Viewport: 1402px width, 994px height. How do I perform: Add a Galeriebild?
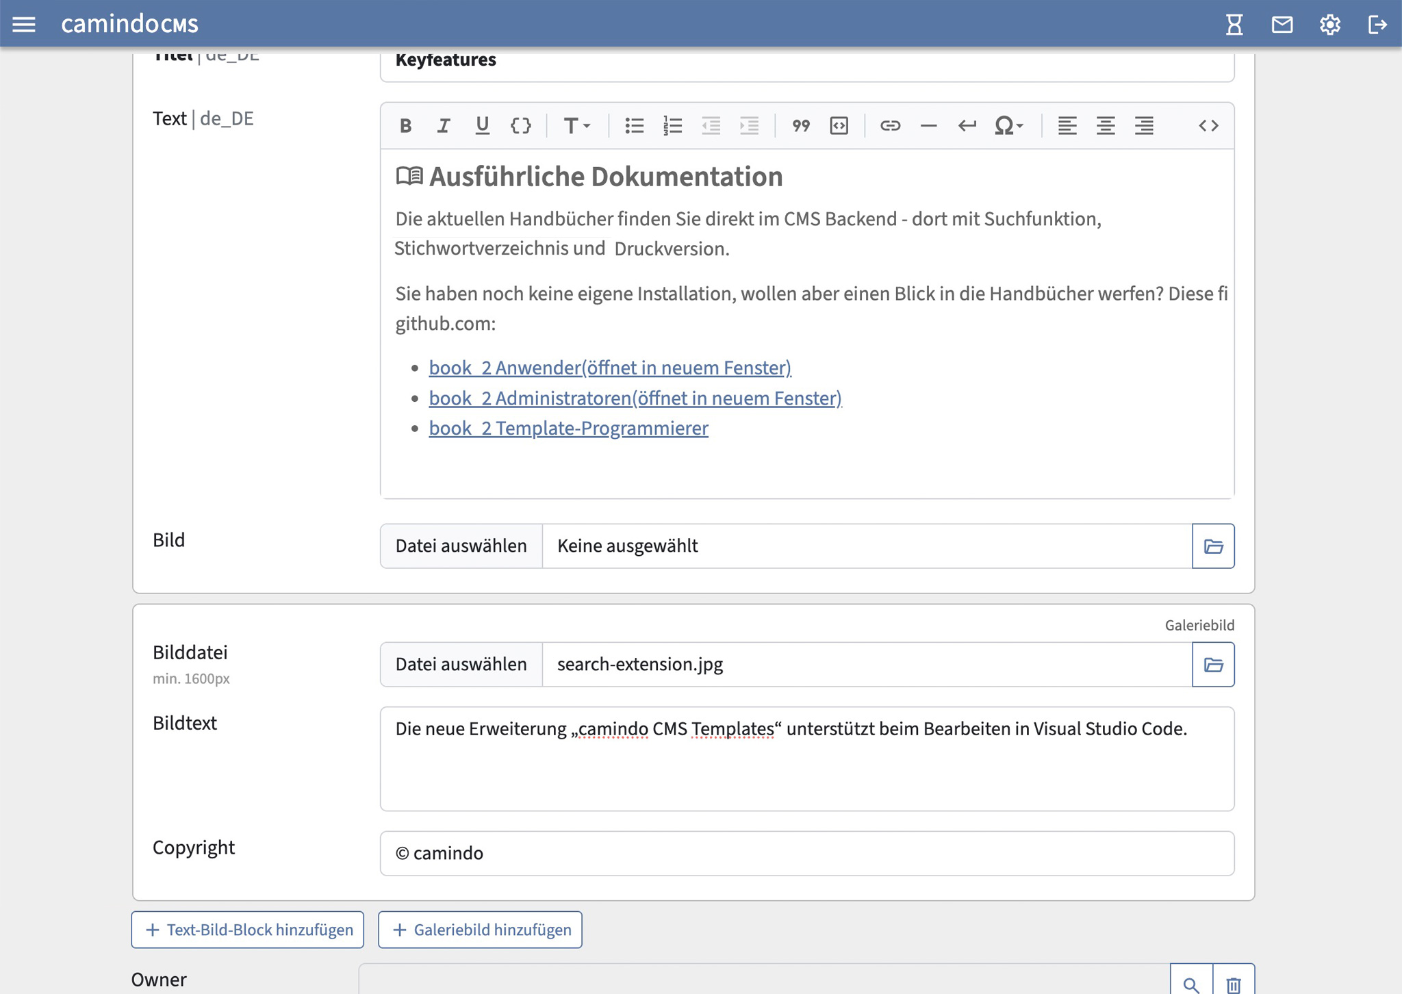480,930
